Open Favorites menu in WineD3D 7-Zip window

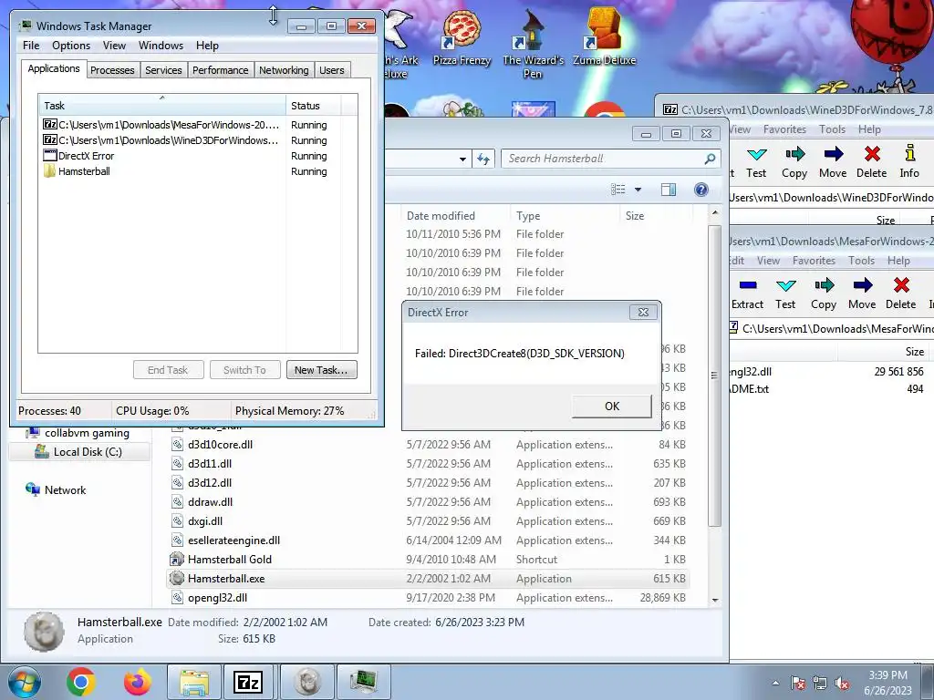(x=784, y=129)
